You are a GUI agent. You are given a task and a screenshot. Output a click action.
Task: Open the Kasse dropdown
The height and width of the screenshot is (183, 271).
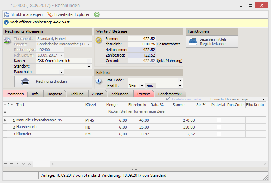tap(89, 61)
